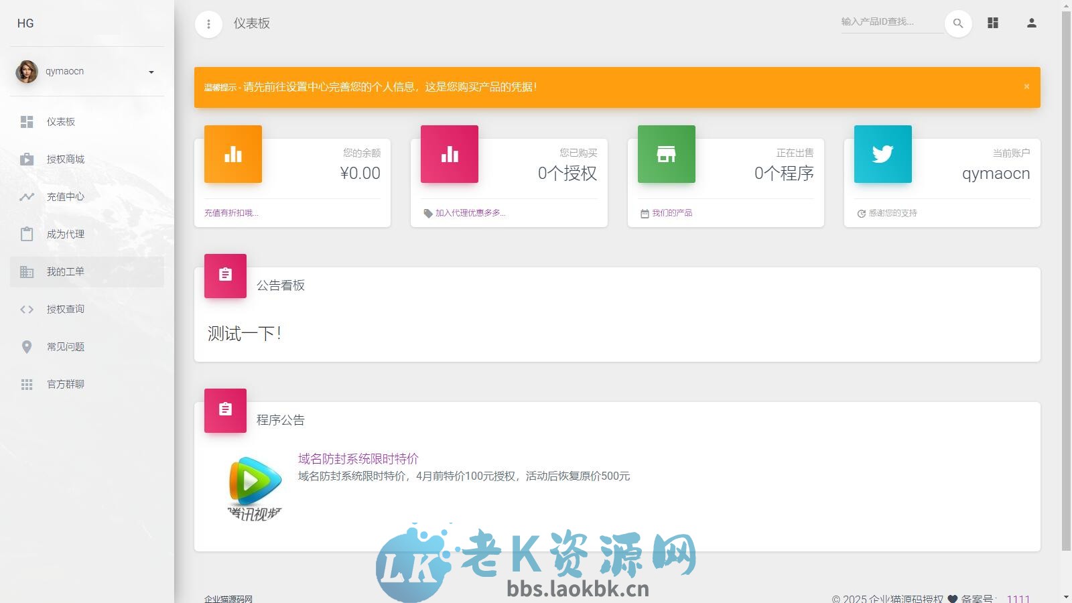This screenshot has height=603, width=1072.
Task: Click the search magnifier icon
Action: click(957, 22)
